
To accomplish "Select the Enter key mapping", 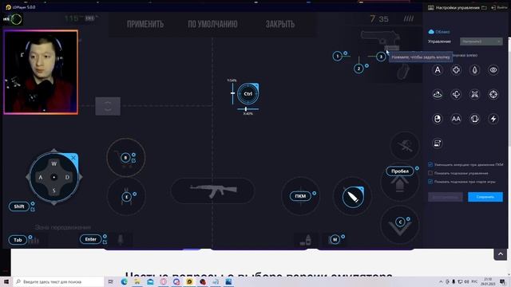I will point(90,239).
